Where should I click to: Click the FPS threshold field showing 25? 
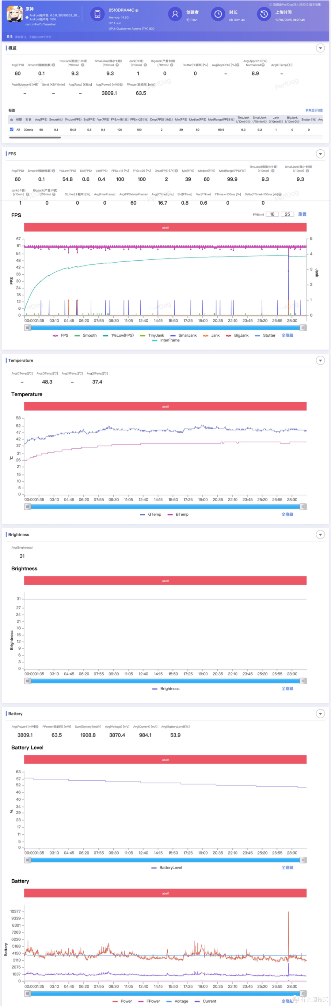pos(287,214)
